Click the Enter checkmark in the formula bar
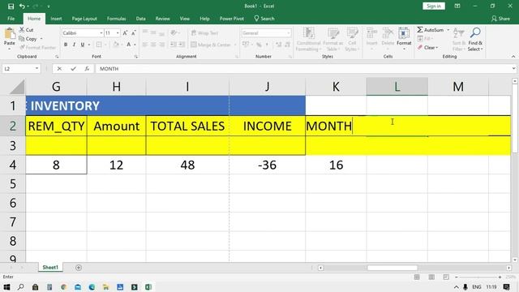The image size is (519, 292). [73, 68]
